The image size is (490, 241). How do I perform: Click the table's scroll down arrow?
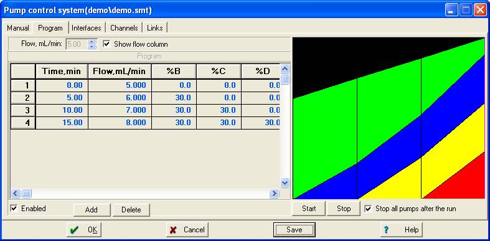(285, 183)
